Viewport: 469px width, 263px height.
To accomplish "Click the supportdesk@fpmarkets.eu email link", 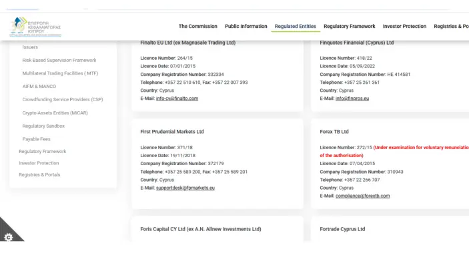I will tap(185, 188).
